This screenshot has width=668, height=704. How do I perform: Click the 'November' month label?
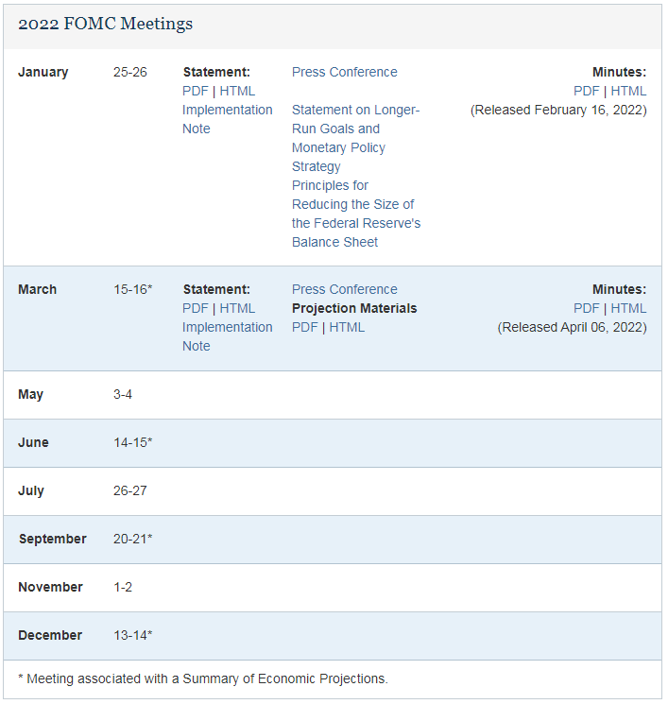point(50,587)
